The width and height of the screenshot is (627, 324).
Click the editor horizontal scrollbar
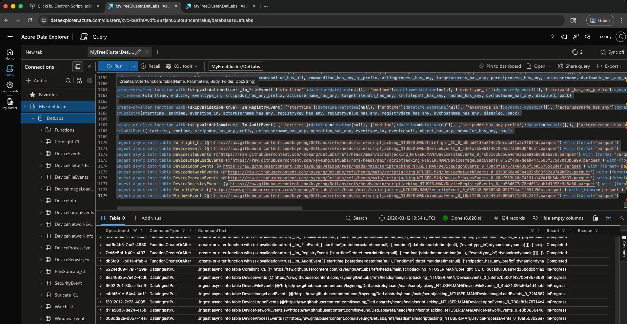210,208
